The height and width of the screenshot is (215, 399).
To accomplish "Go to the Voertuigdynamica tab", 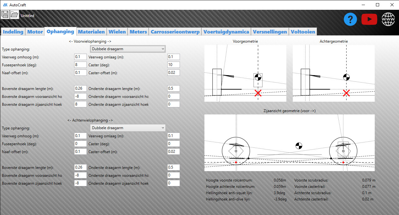I will 226,32.
